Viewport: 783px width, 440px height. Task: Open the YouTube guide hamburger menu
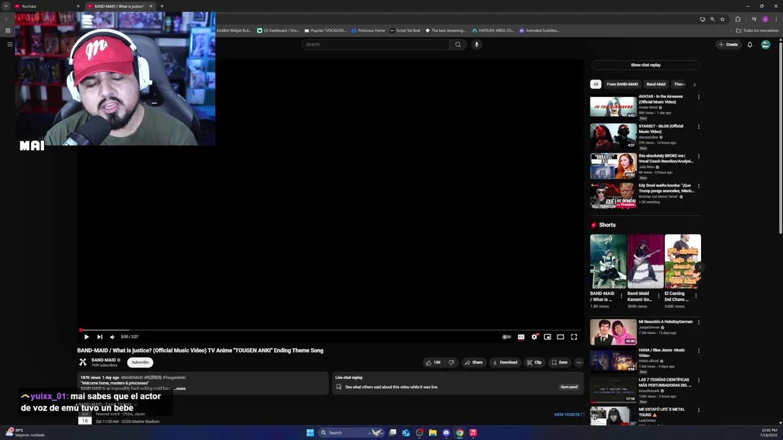point(10,45)
